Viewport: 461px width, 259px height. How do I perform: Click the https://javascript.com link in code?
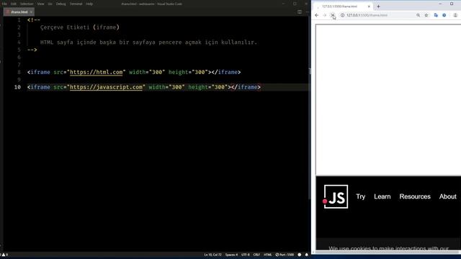coord(106,87)
